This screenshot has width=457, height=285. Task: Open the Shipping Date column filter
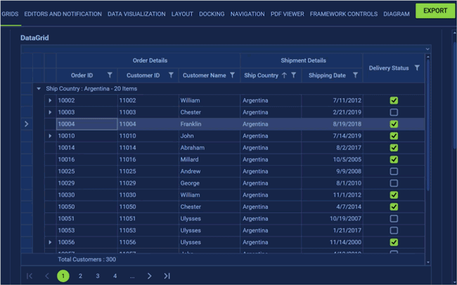click(355, 75)
